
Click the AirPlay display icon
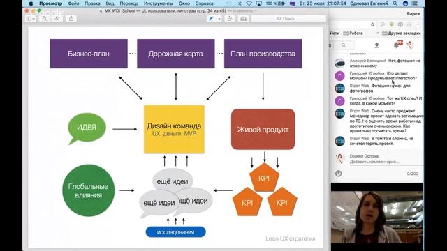click(x=259, y=3)
